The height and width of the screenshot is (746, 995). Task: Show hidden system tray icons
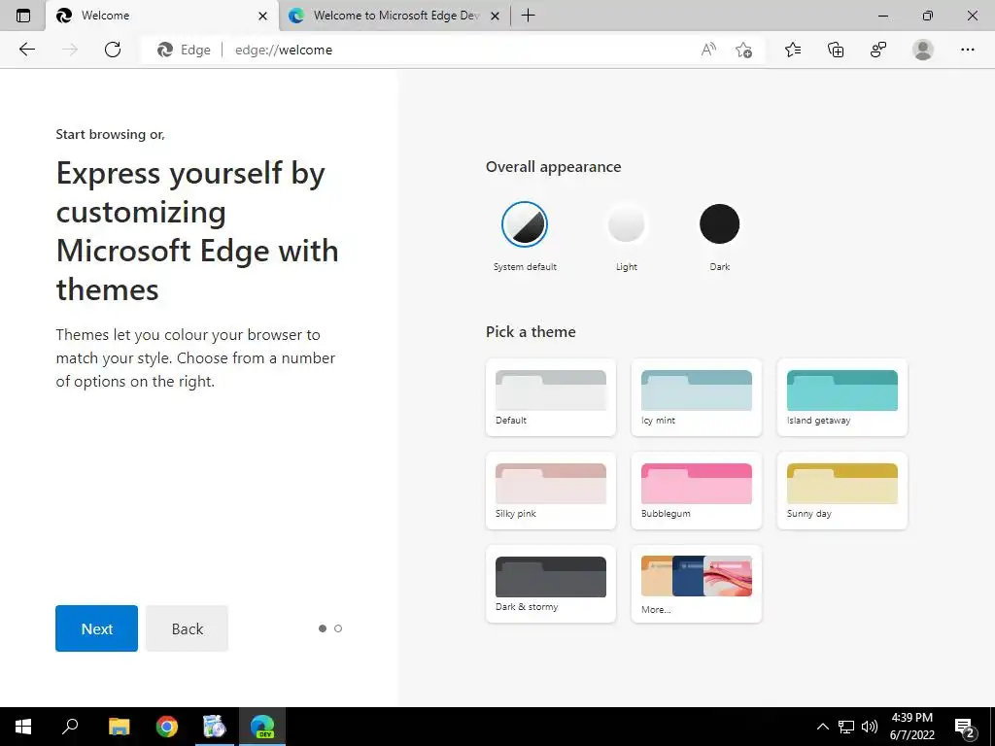[x=822, y=727]
